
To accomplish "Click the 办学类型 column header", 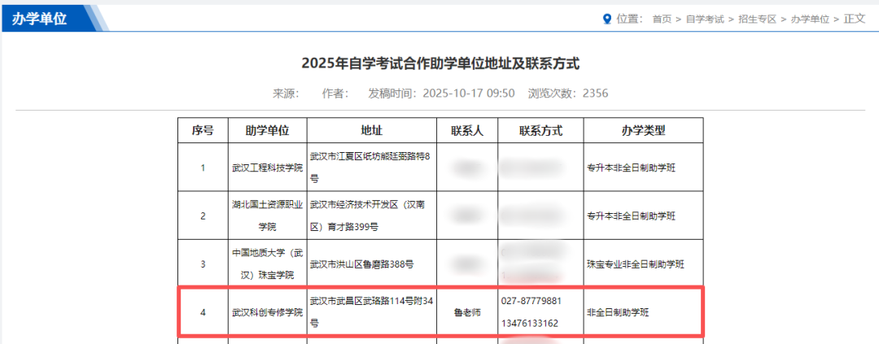I will (643, 130).
